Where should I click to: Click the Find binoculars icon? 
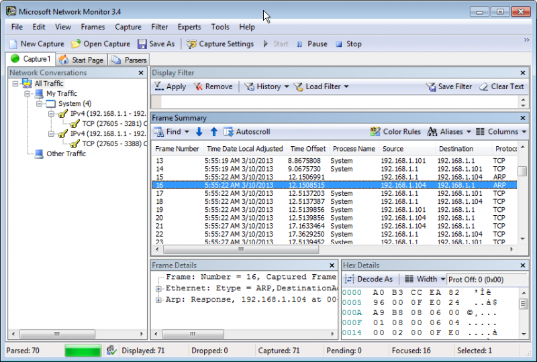[158, 132]
